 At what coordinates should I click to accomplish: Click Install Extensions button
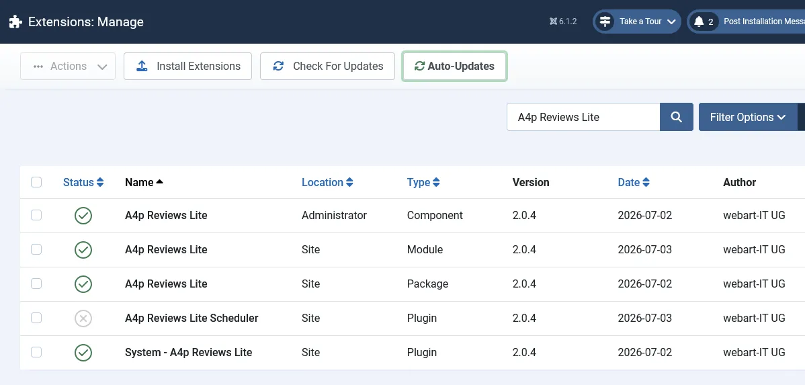(188, 67)
